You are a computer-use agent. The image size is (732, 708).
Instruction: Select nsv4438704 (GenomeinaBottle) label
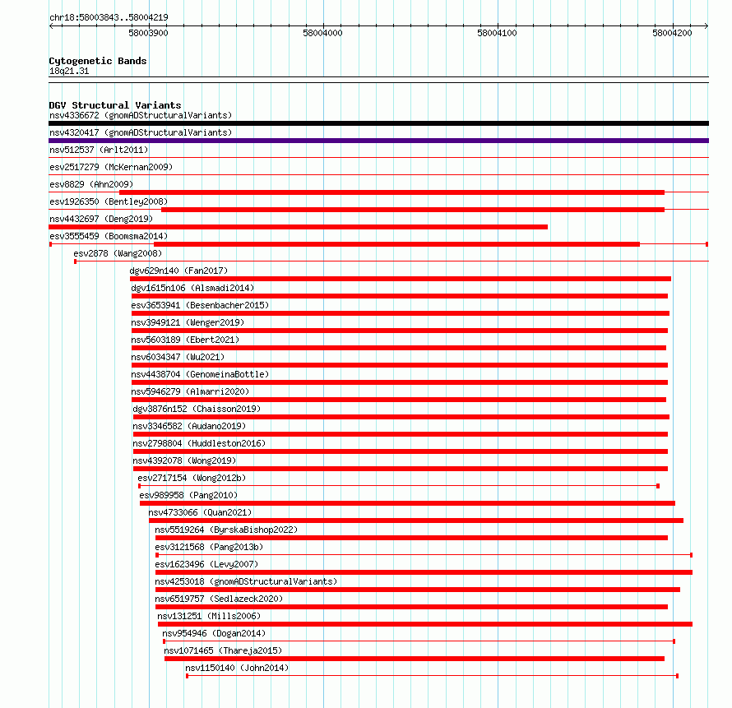click(x=200, y=374)
